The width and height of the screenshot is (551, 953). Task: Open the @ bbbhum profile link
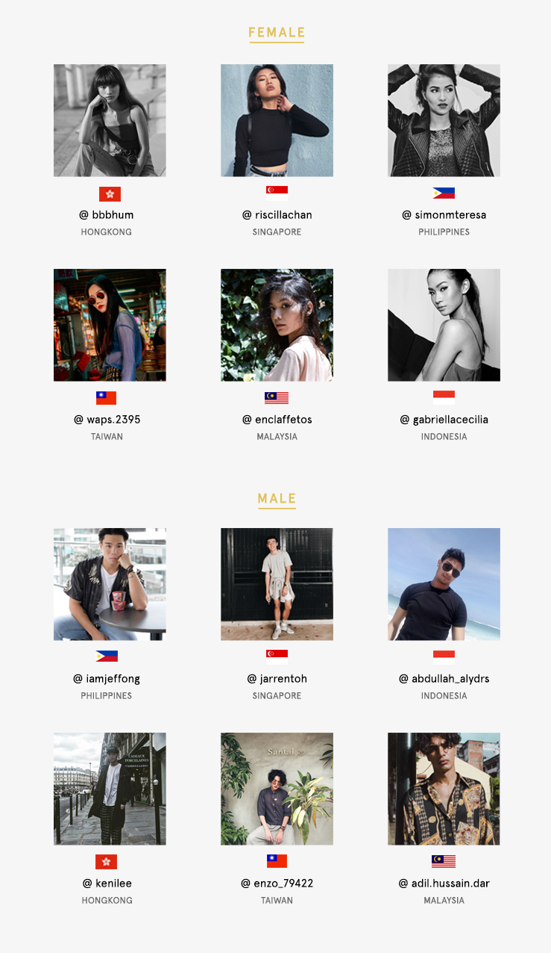(107, 215)
